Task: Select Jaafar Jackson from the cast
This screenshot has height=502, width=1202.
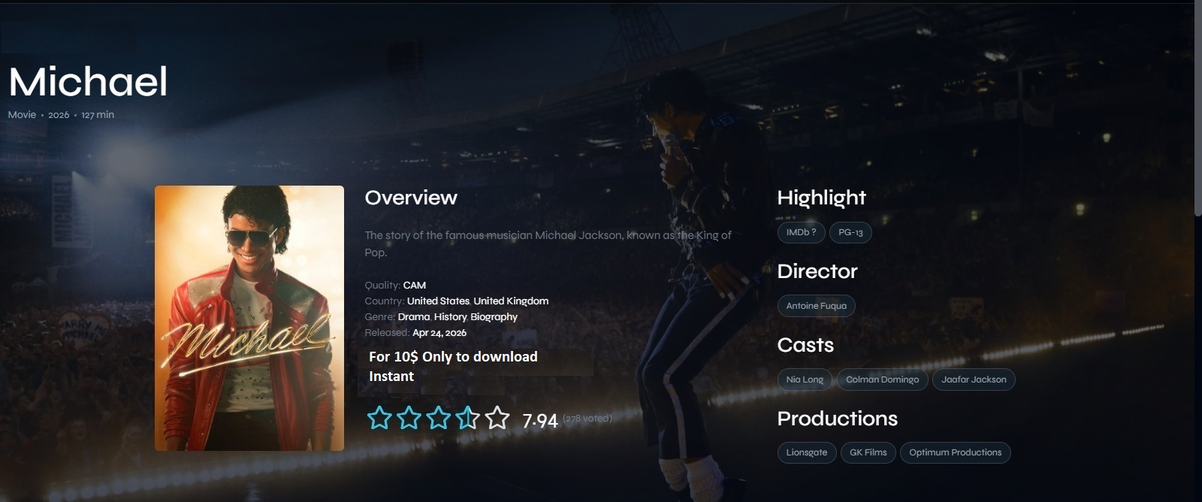Action: (x=974, y=380)
